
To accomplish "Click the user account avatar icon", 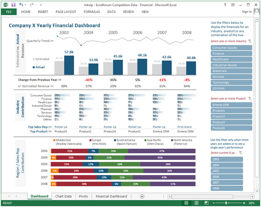I will coord(256,12).
